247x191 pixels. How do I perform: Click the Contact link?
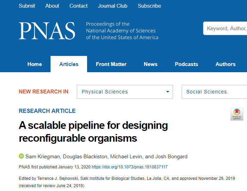pyautogui.click(x=79, y=6)
